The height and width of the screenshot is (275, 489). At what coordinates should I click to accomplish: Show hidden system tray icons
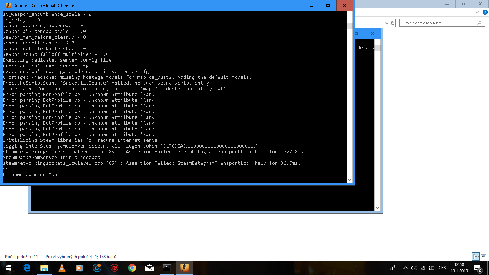coord(405,268)
